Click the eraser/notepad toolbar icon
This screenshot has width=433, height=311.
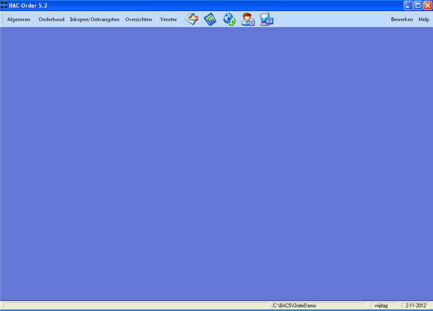pyautogui.click(x=192, y=20)
